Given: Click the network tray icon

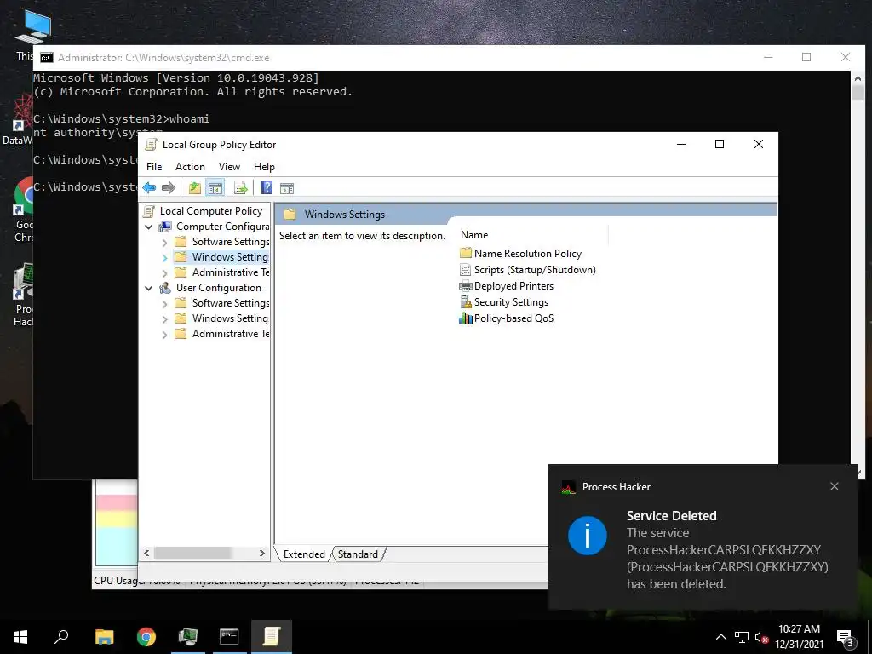Looking at the screenshot, I should [742, 637].
